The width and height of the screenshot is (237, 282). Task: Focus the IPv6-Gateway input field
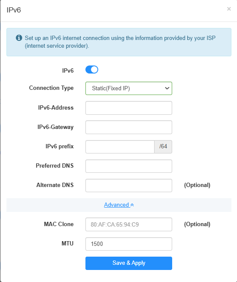click(x=129, y=127)
